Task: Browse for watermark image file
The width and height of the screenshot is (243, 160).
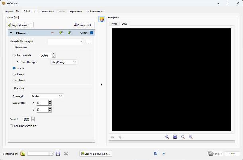Action: click(x=89, y=42)
